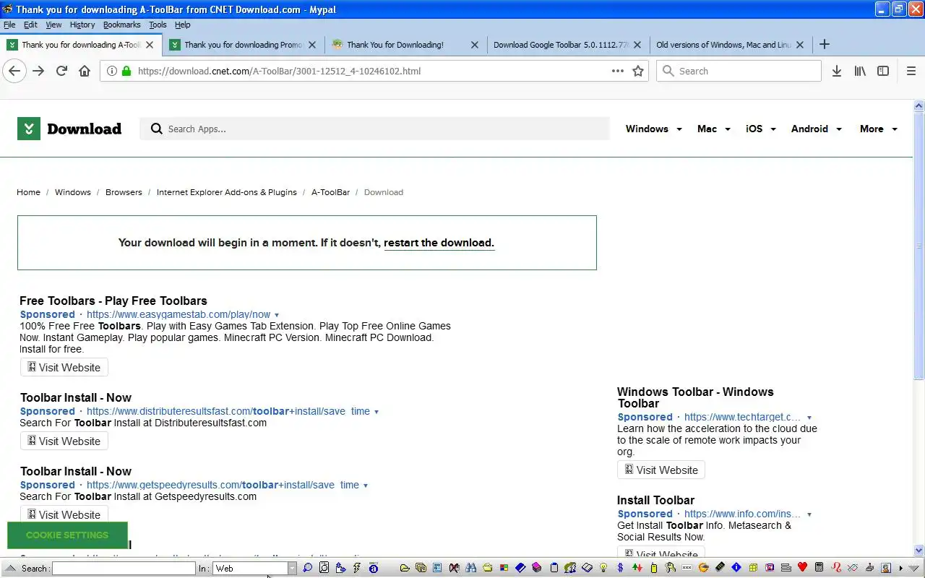Open the page actions three-dot menu
Screen dimensions: 925x578
click(x=617, y=71)
